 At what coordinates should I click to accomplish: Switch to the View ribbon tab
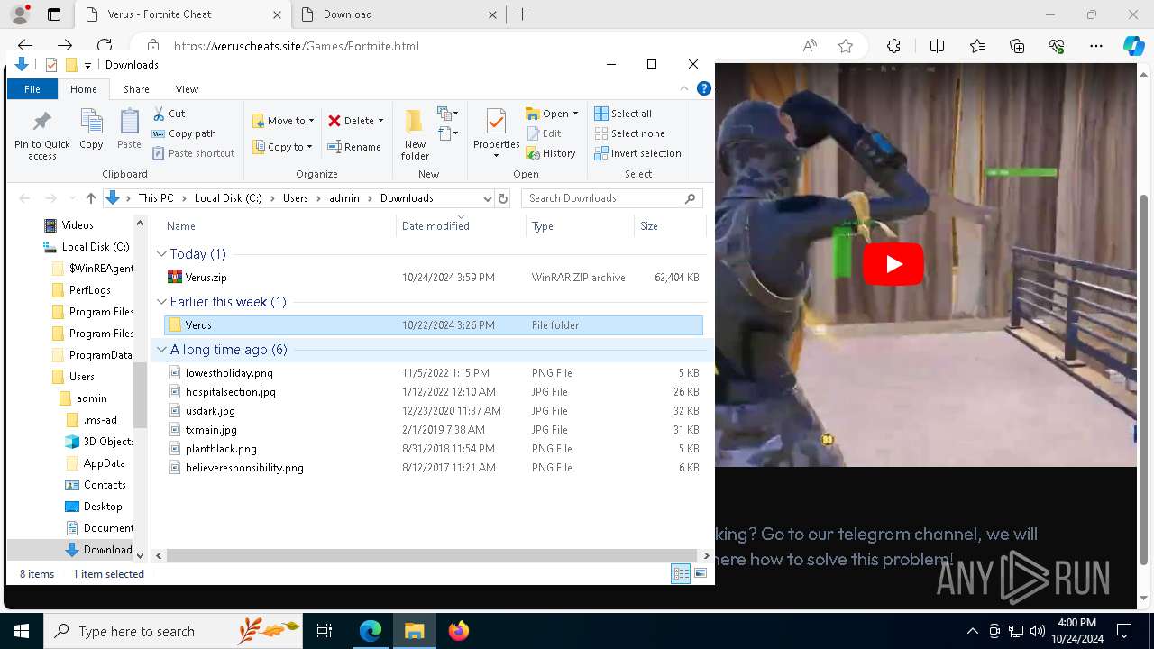point(187,89)
